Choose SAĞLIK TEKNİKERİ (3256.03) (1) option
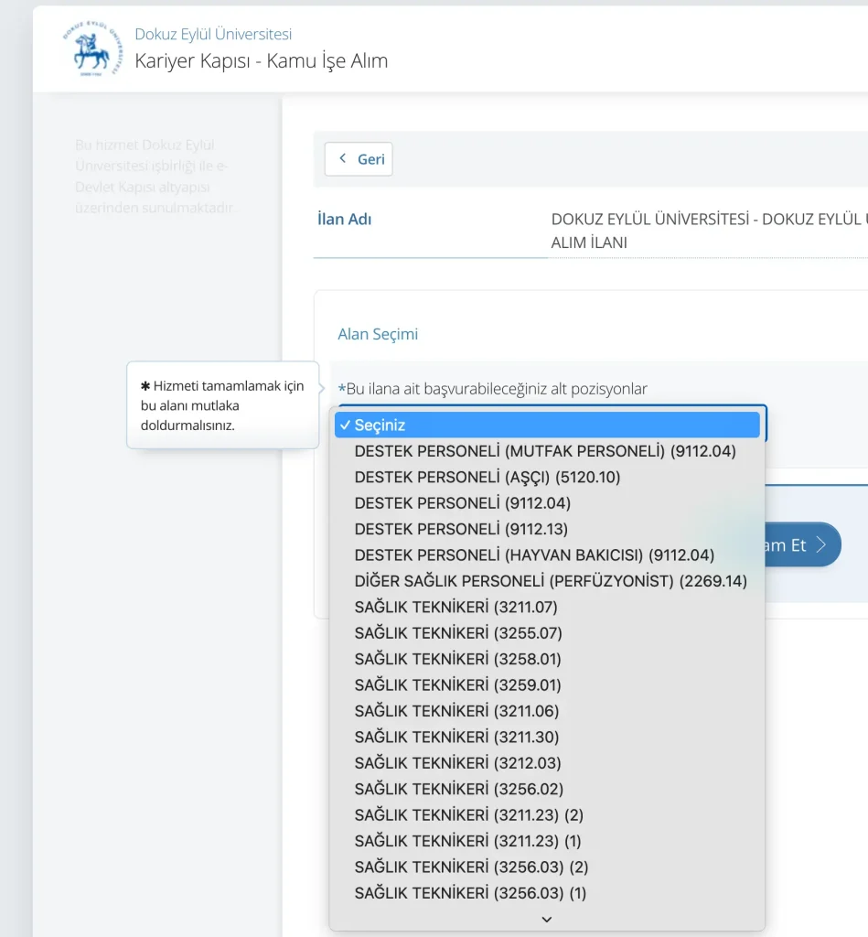 point(547,893)
